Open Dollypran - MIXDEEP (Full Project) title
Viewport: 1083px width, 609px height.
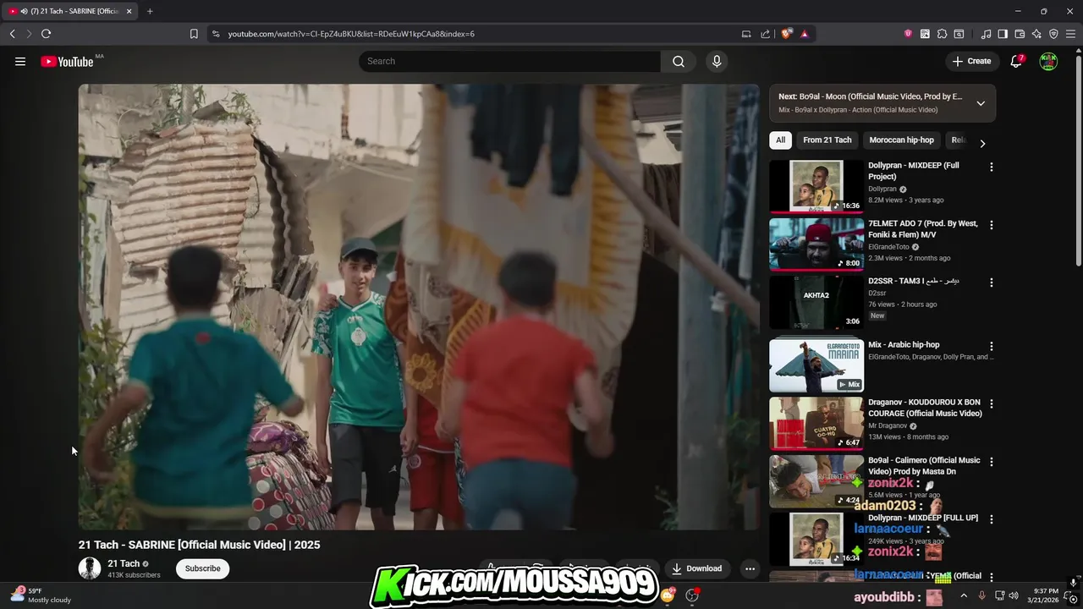tap(914, 171)
